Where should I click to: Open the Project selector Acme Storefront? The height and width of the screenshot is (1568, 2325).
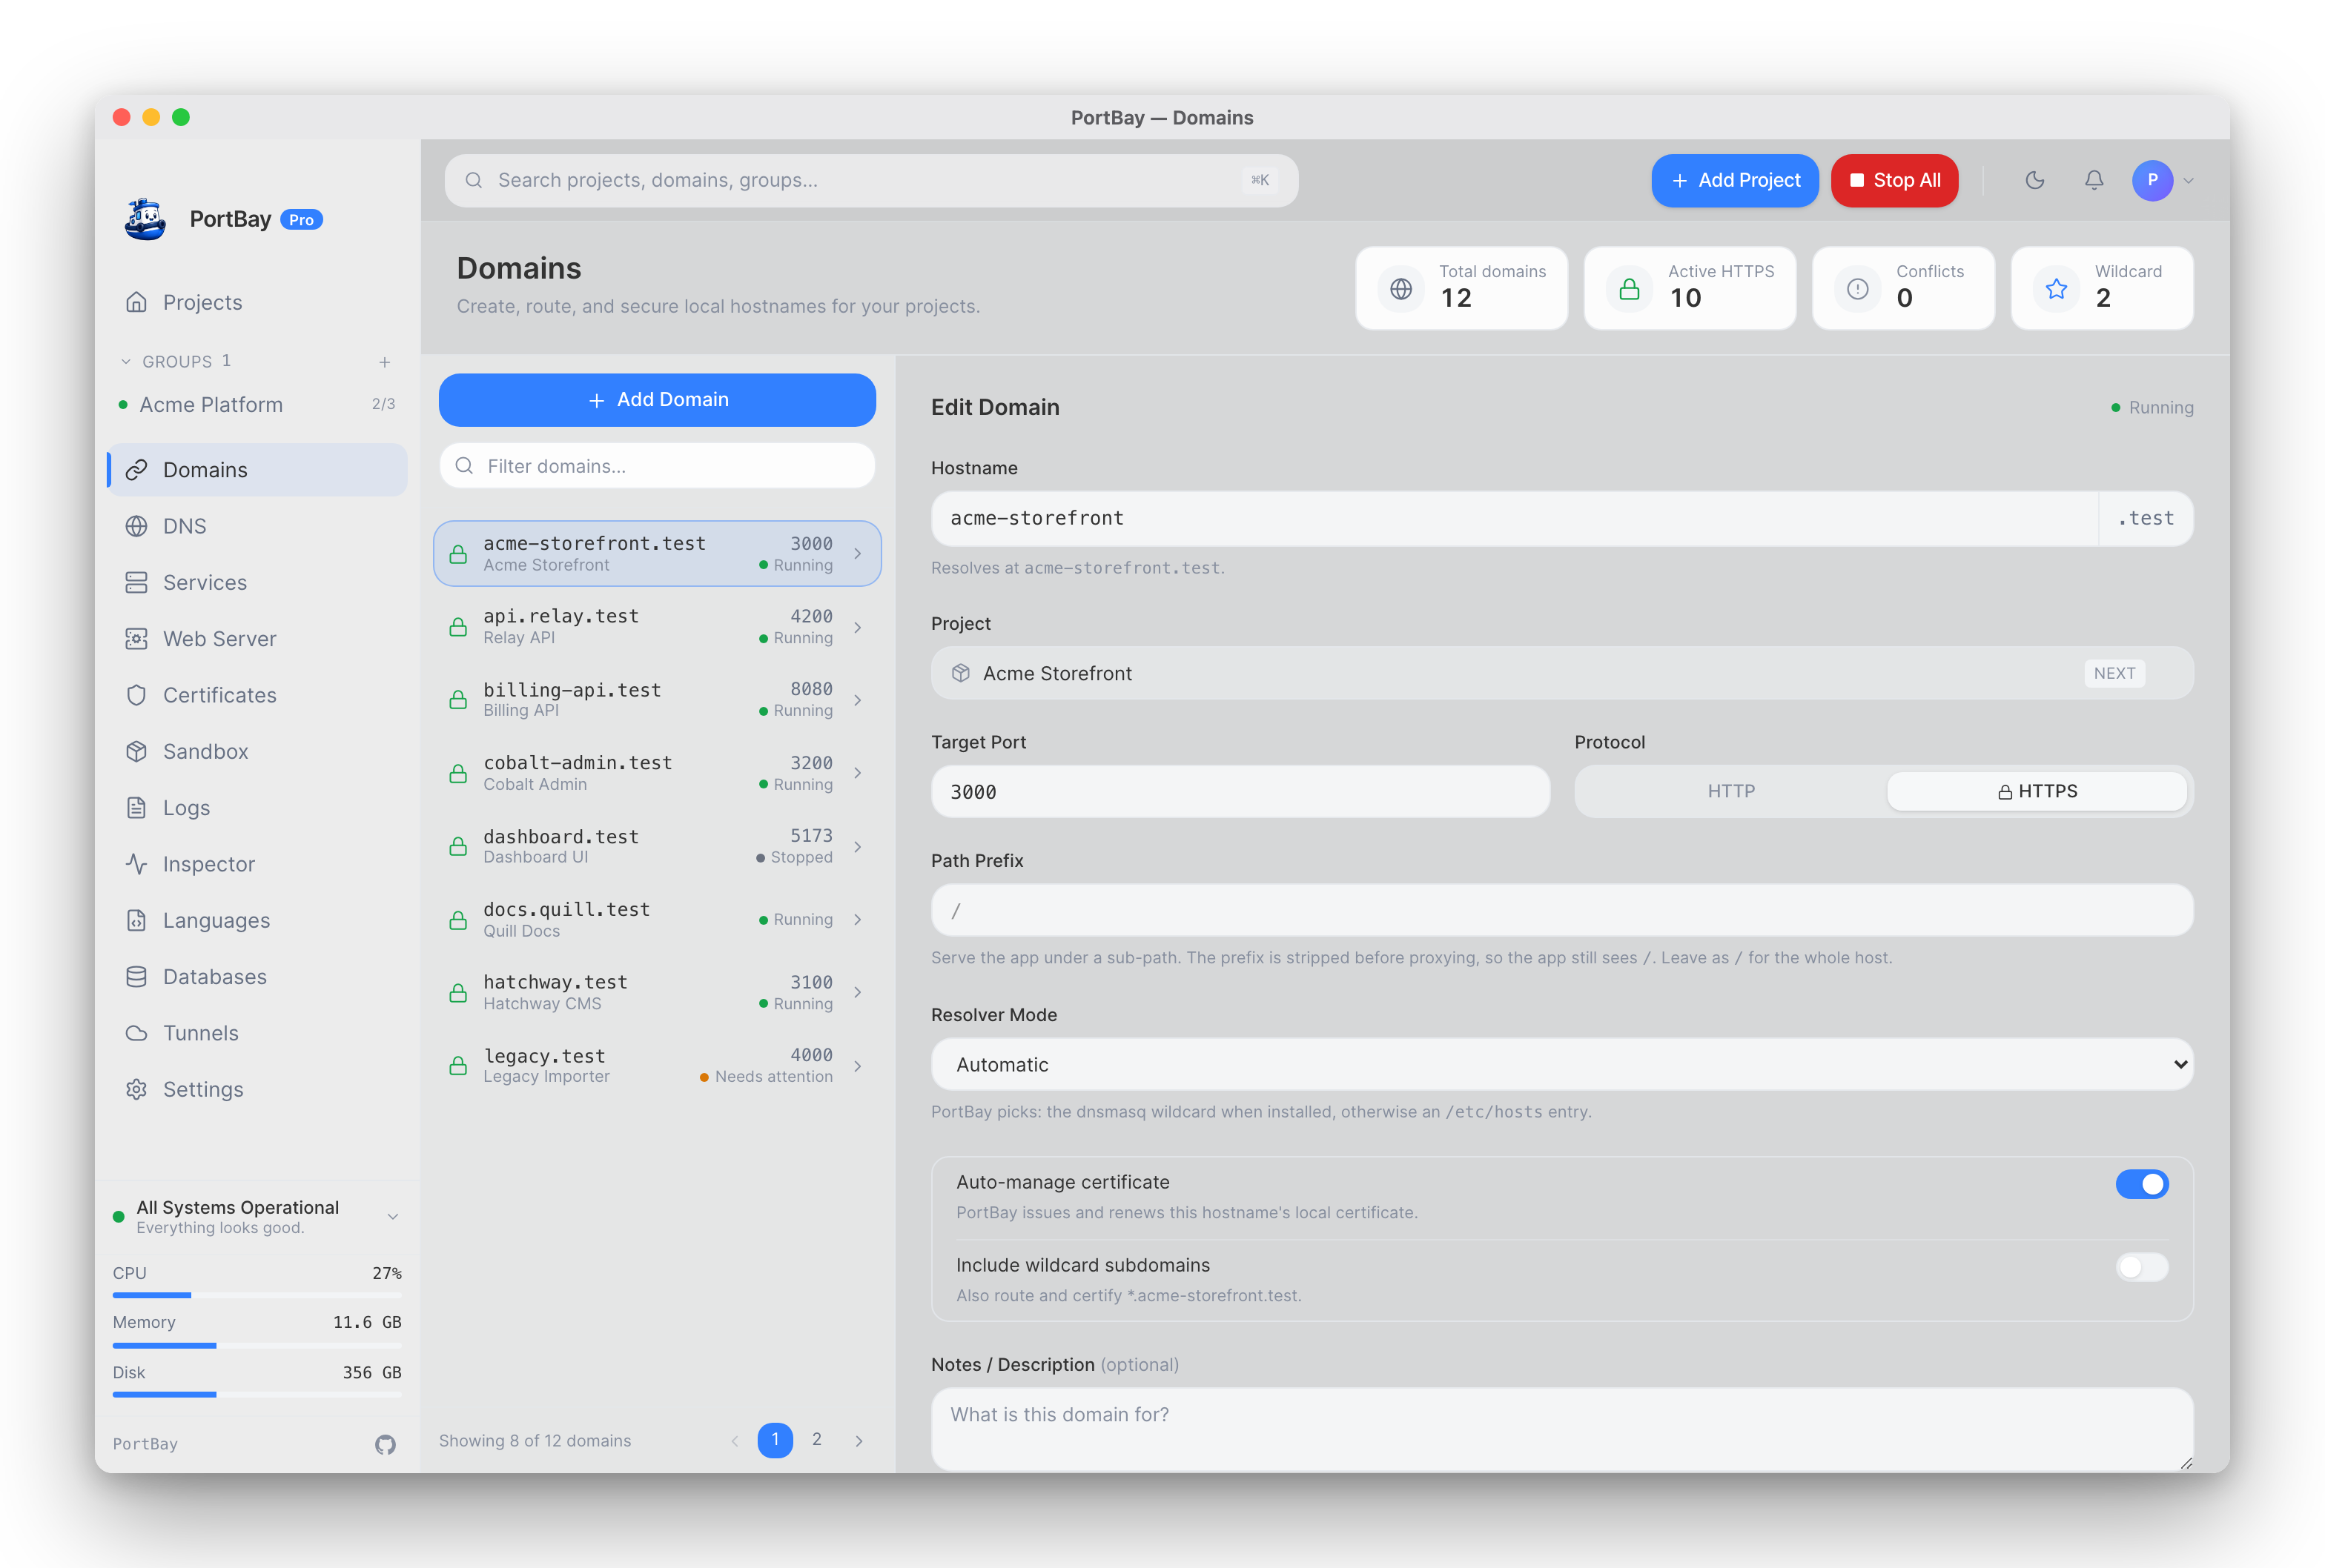click(x=1561, y=673)
